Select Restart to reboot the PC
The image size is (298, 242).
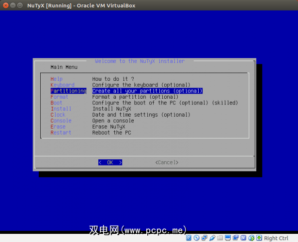(x=61, y=133)
